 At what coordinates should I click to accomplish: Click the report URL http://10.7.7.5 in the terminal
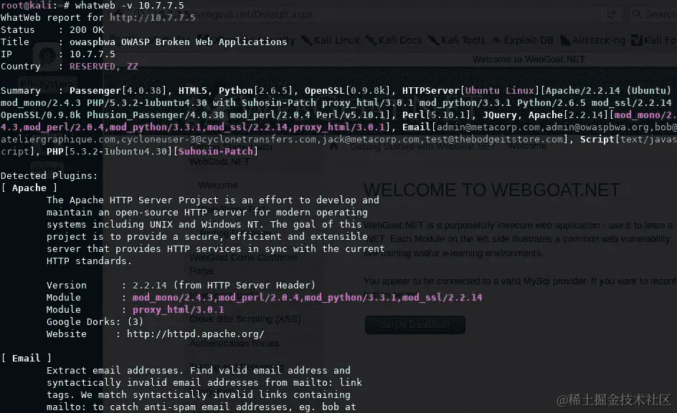point(153,17)
